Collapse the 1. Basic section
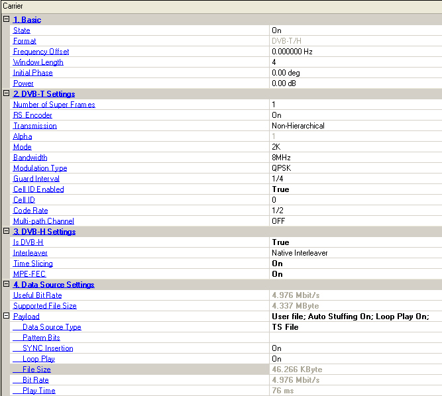The image size is (442, 396). [x=6, y=19]
